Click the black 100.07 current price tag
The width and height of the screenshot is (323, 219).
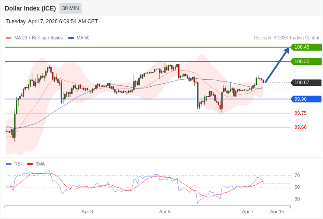point(306,83)
